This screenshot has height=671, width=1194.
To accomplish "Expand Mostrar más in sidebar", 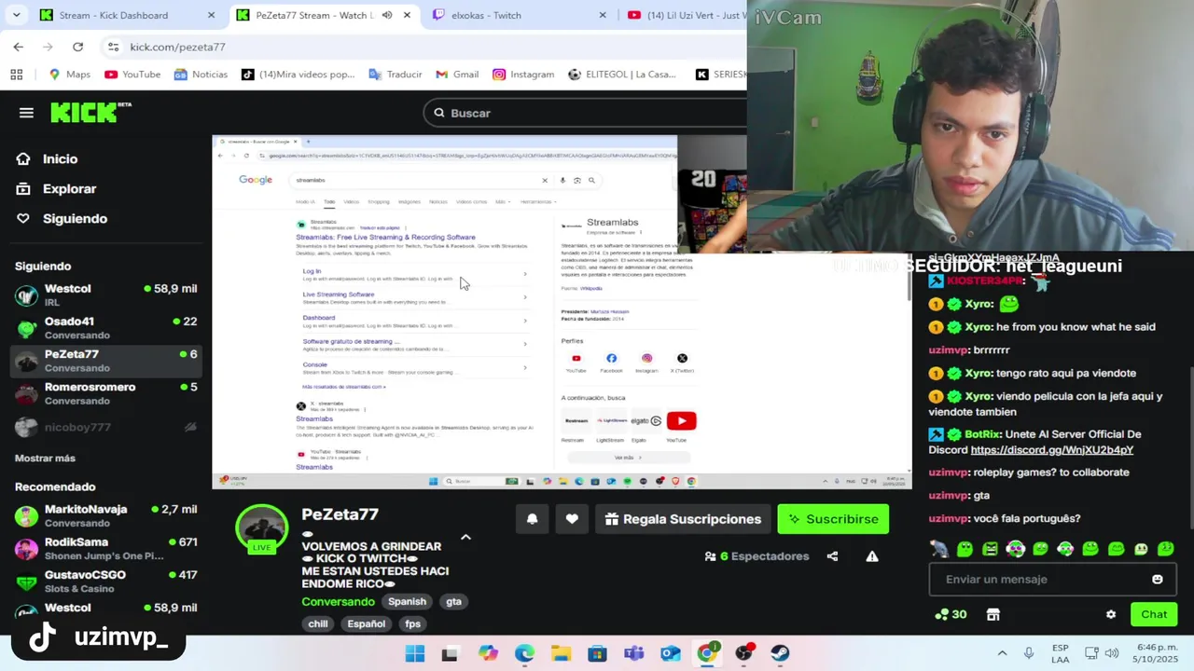I will [45, 459].
